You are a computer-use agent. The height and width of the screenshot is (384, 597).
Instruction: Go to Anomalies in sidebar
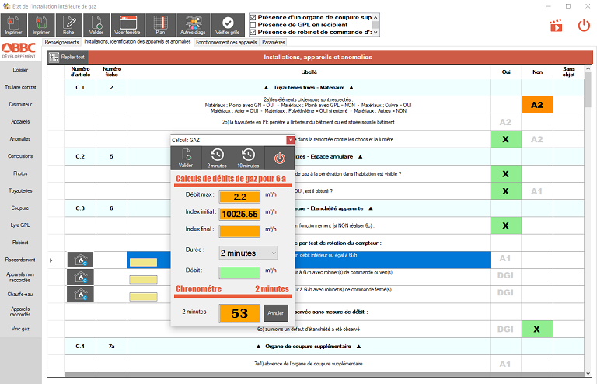20,139
